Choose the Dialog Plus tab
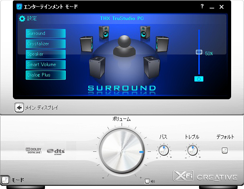 46,75
